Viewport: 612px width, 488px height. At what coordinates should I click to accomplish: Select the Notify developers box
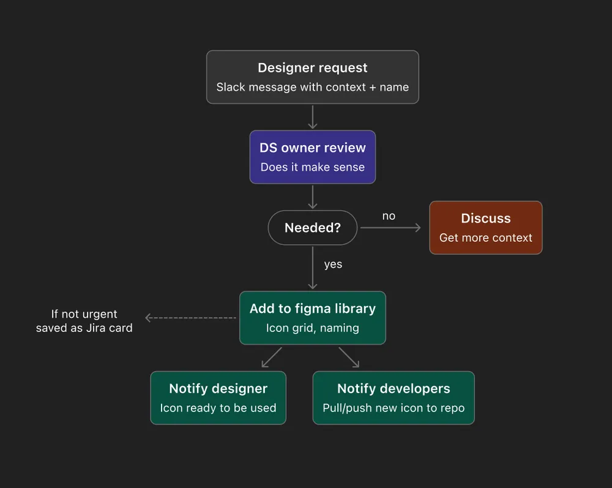tap(394, 398)
